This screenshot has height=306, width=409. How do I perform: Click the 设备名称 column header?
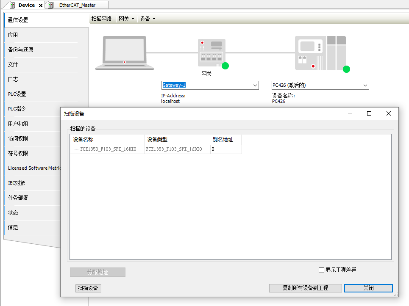[107, 140]
